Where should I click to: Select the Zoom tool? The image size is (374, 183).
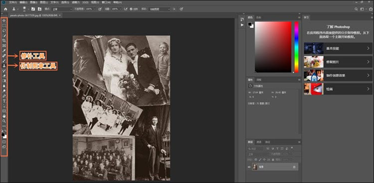point(4,121)
